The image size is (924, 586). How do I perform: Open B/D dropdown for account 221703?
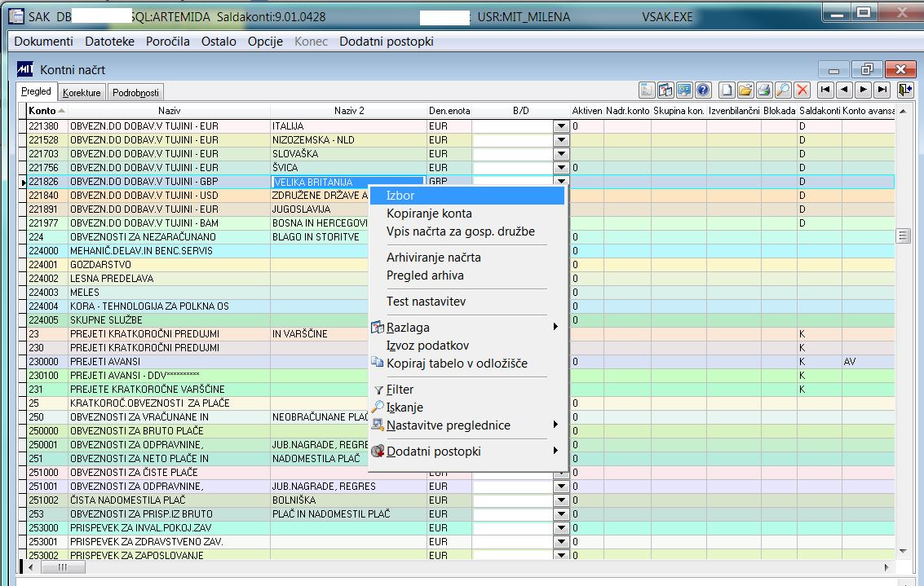tap(560, 154)
